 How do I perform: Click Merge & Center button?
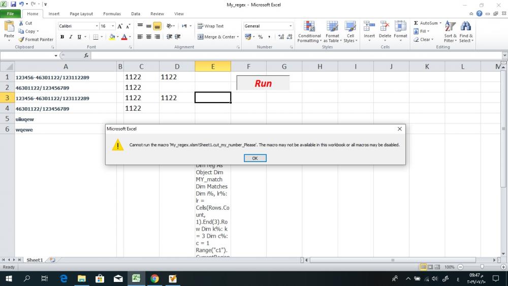point(216,37)
